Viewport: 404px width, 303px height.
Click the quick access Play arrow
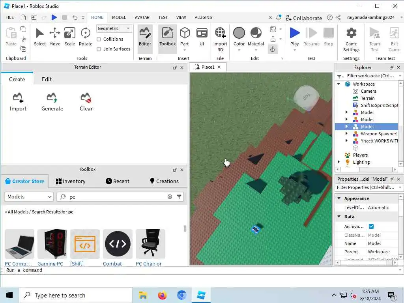pyautogui.click(x=54, y=17)
